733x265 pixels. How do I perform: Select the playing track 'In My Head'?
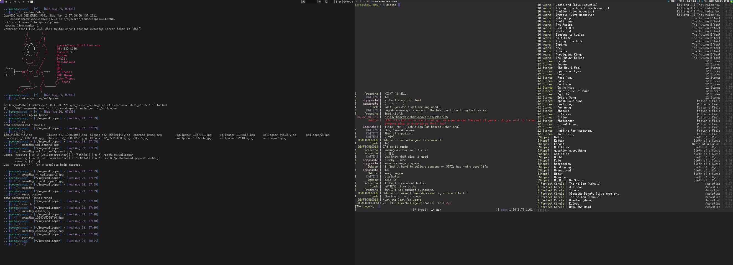point(566,88)
